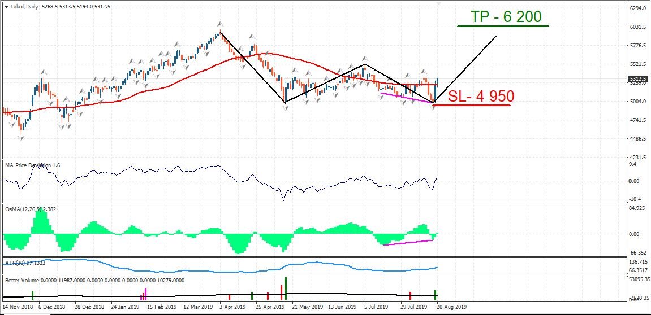651x315 pixels.
Task: Click the 4741.5 price scale label
Action: pos(637,120)
